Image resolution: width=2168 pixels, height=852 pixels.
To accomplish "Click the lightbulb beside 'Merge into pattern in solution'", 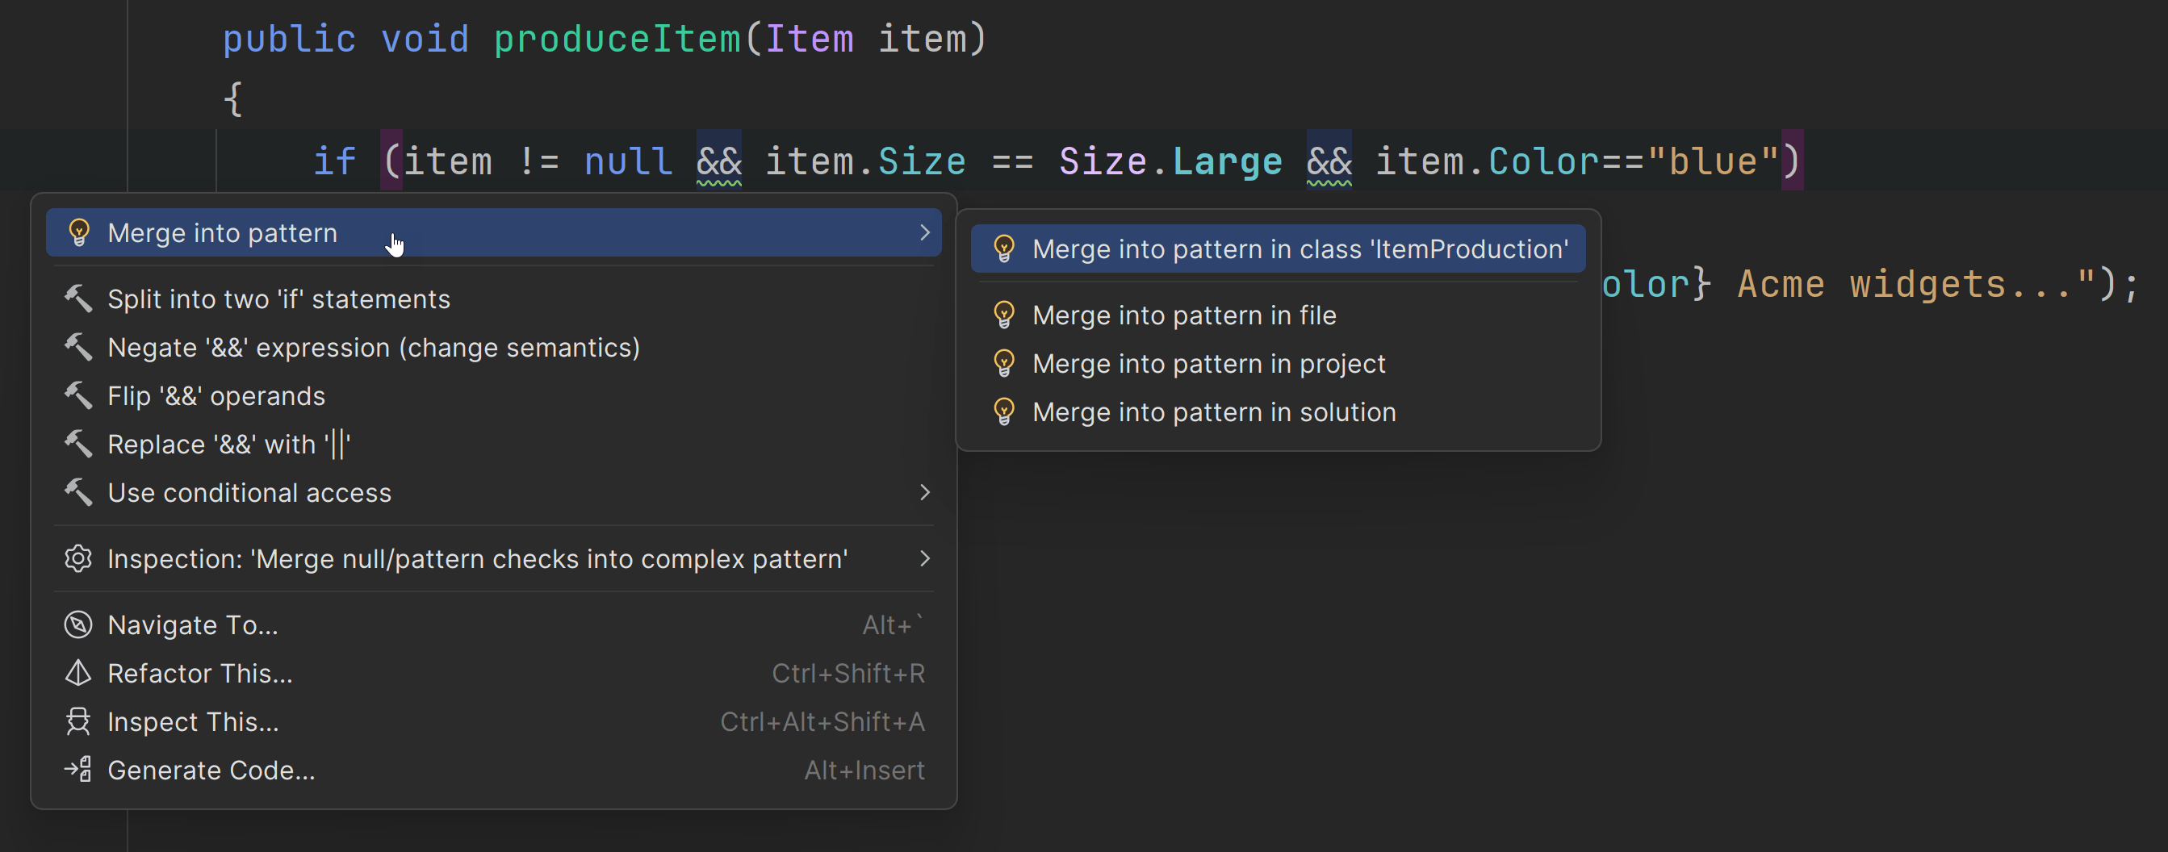I will pyautogui.click(x=1004, y=411).
